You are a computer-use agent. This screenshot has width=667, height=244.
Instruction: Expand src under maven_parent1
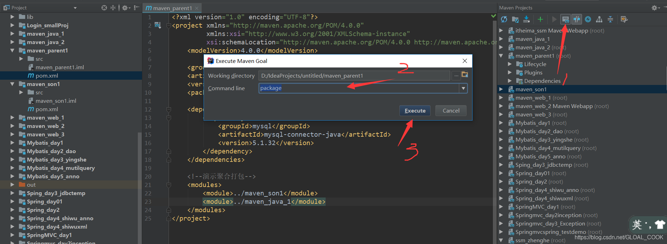pos(21,59)
